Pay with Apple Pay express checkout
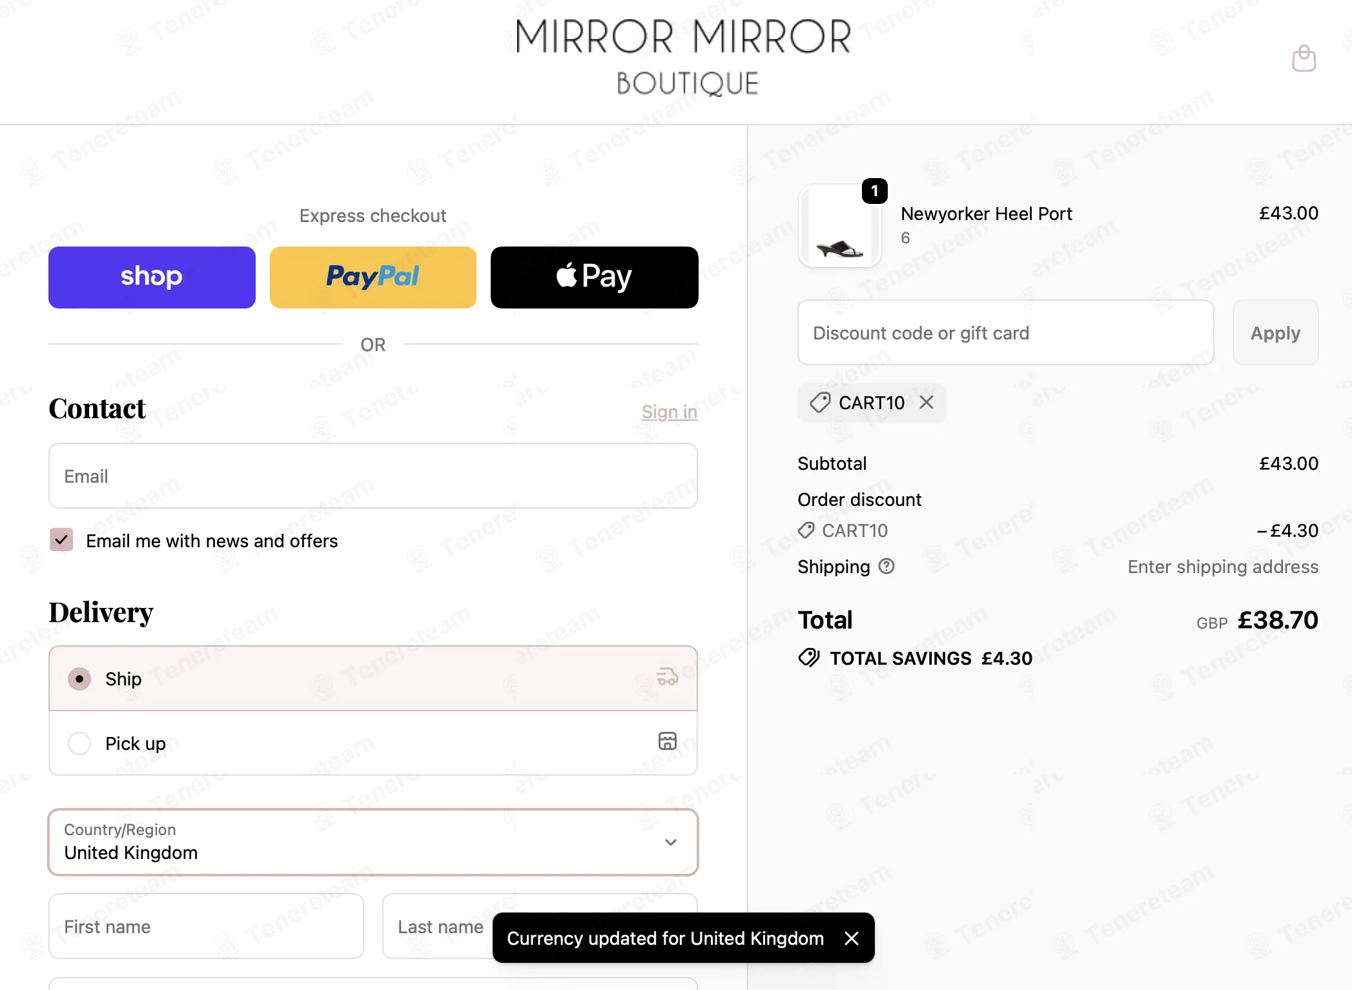The height and width of the screenshot is (990, 1352). coord(594,278)
